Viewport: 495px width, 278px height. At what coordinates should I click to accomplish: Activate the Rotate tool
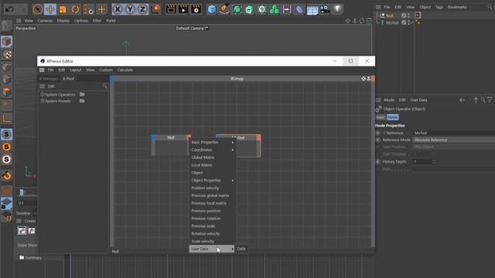(x=75, y=9)
